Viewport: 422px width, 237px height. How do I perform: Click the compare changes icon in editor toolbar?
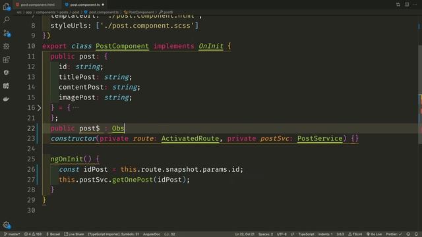(x=398, y=5)
